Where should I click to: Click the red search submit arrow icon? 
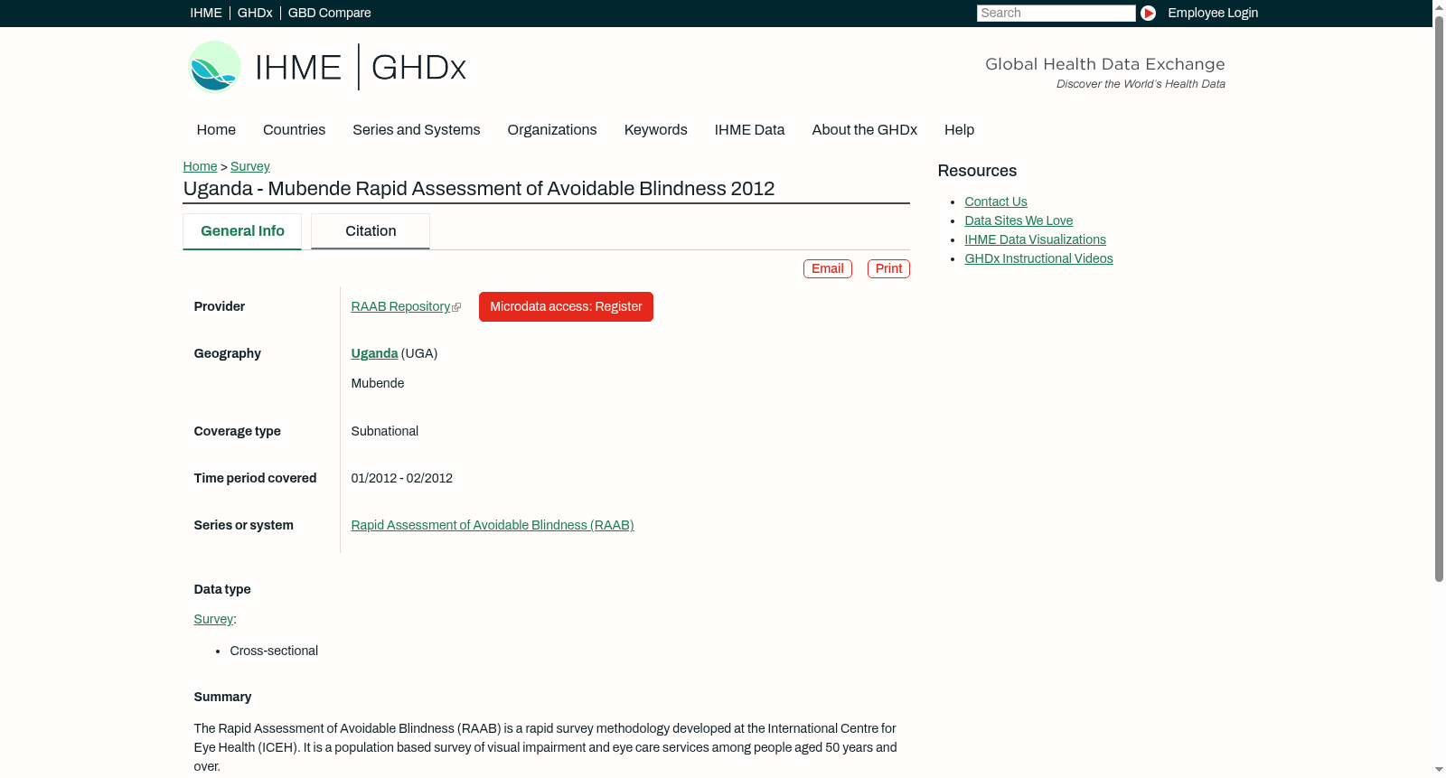[1148, 13]
